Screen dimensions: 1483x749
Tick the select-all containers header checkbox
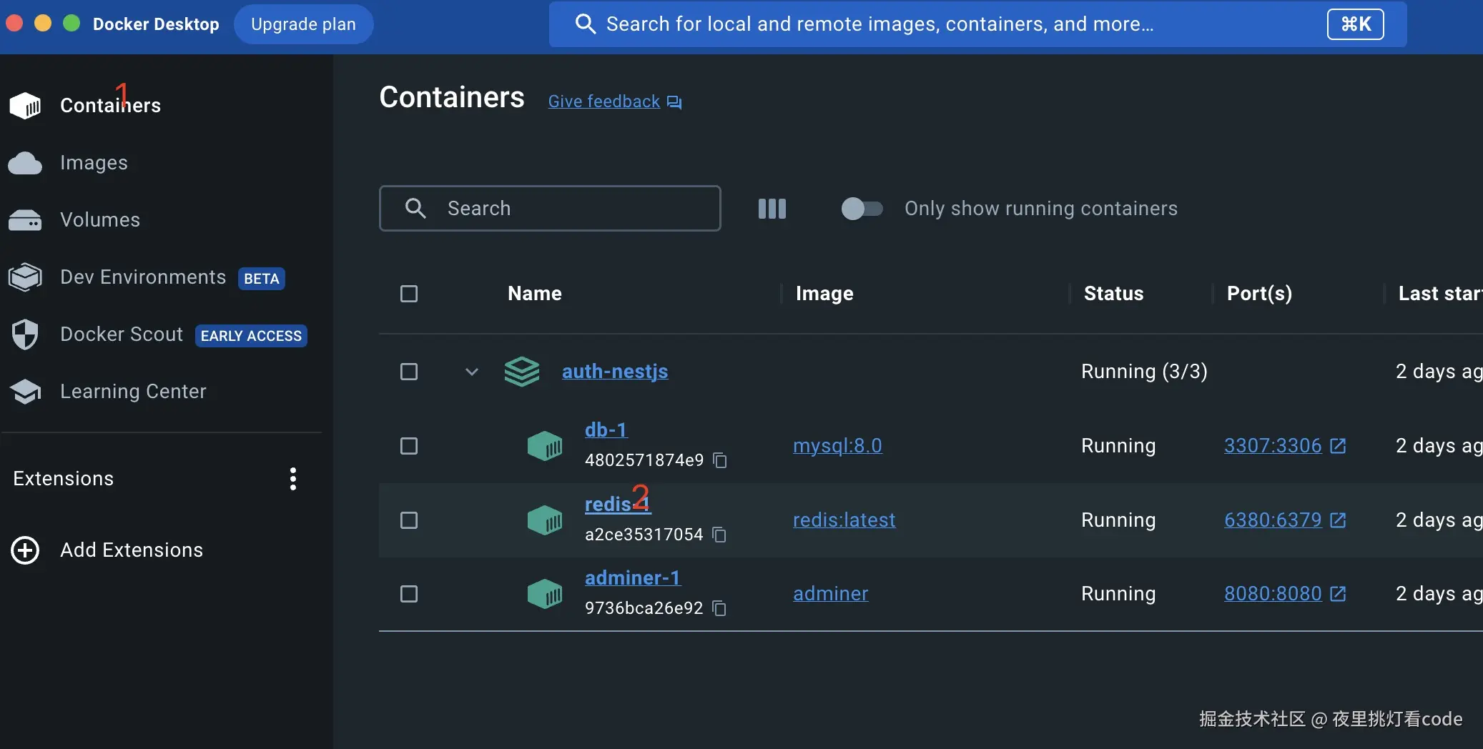pyautogui.click(x=409, y=294)
